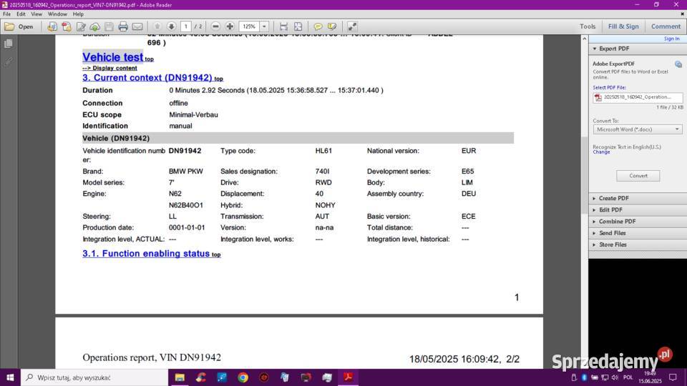Click the cloud upload toolbar icon
Screen dimensions: 687x386
(95, 26)
